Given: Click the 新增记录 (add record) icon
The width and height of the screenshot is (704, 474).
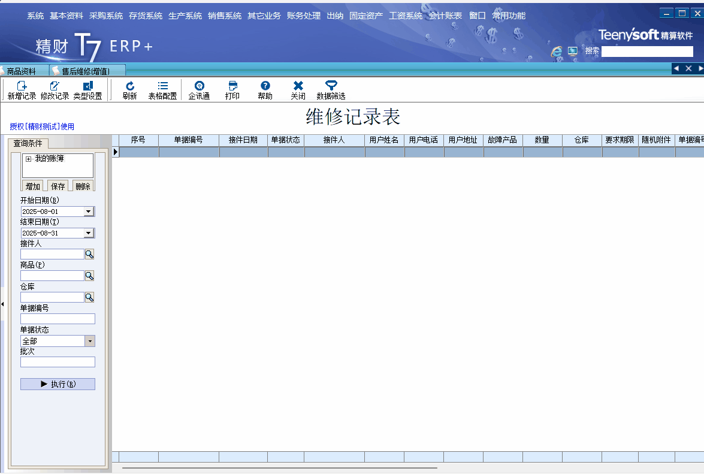Looking at the screenshot, I should pos(22,86).
